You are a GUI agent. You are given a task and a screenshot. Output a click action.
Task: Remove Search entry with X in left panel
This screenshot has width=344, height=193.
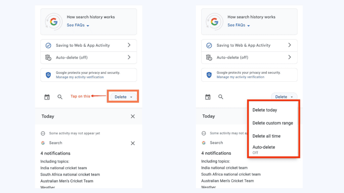[133, 143]
